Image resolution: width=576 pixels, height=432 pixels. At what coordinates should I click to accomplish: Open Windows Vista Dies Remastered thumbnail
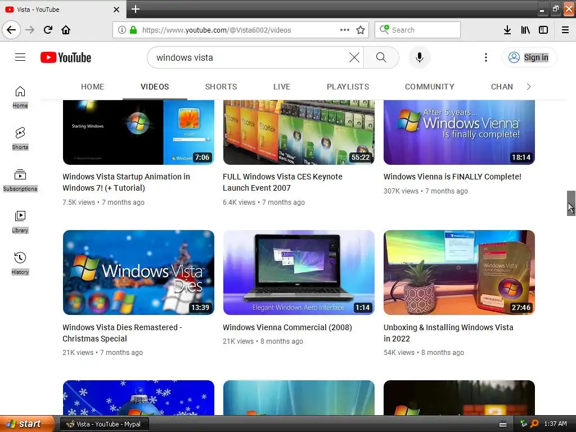coord(138,272)
